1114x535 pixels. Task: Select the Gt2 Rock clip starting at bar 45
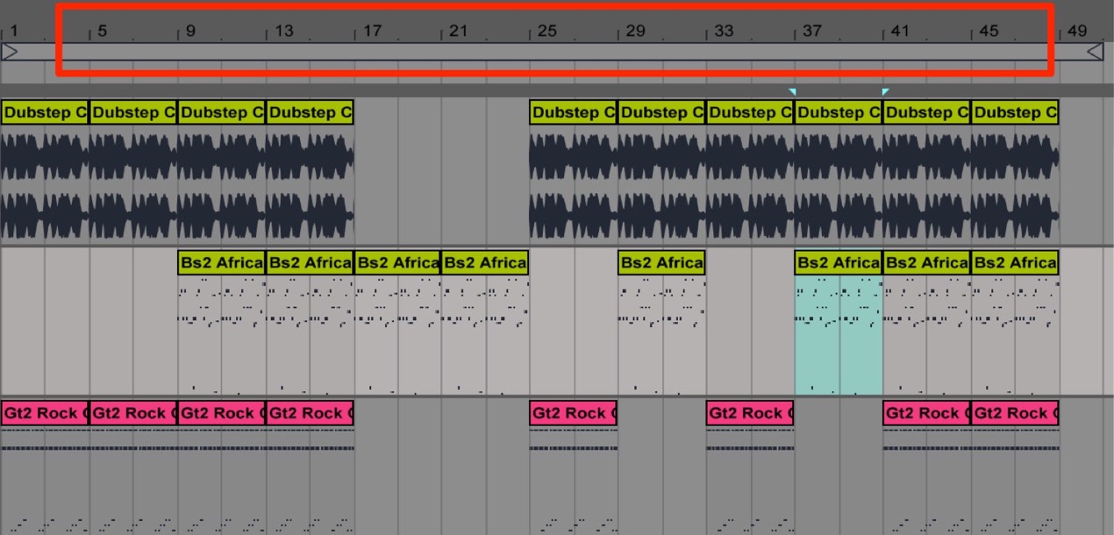1015,413
